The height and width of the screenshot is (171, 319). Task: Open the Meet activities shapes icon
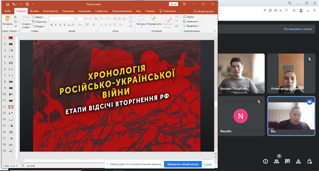299,161
